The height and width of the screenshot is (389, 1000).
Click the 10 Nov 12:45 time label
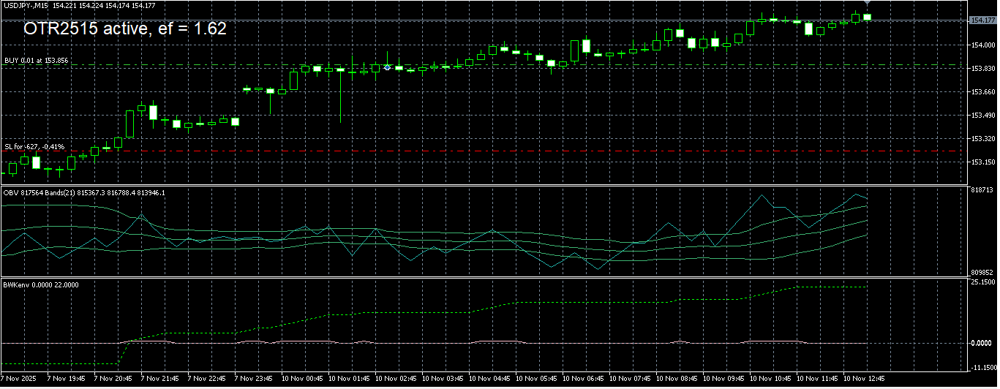point(865,379)
